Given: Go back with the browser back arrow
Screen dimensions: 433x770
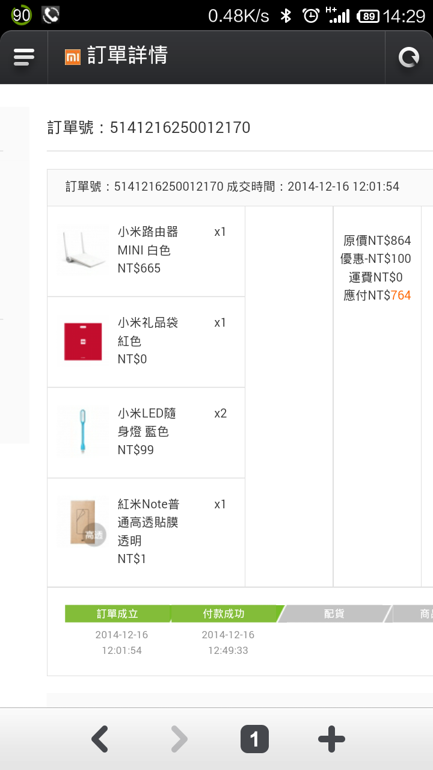Looking at the screenshot, I should click(100, 739).
